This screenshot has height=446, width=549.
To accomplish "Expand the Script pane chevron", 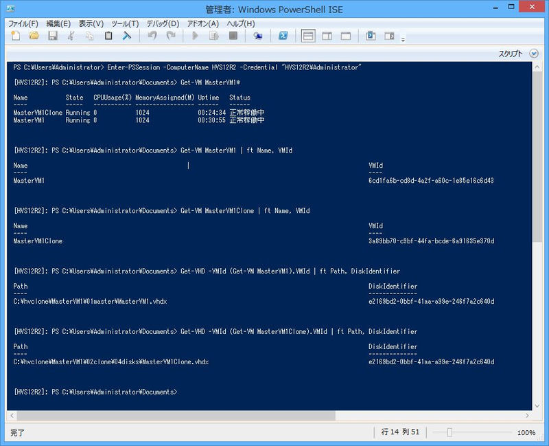I will tap(534, 54).
